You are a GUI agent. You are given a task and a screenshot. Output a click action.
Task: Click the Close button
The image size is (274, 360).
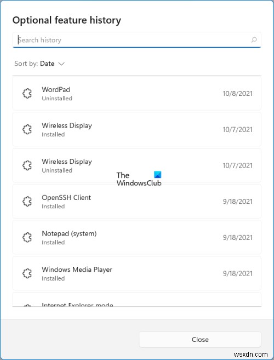point(200,339)
